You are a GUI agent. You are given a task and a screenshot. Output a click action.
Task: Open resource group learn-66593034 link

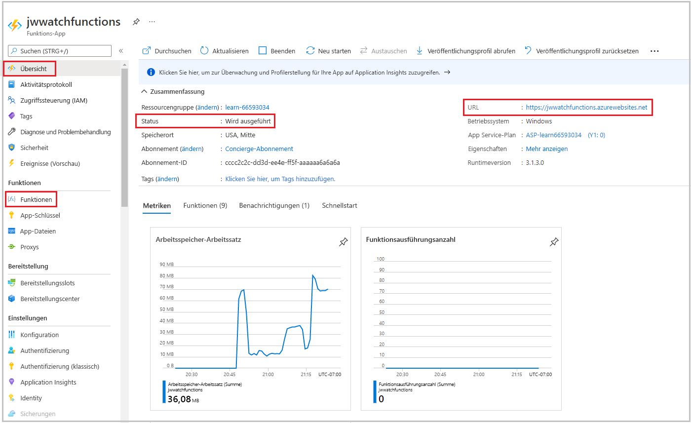[247, 107]
